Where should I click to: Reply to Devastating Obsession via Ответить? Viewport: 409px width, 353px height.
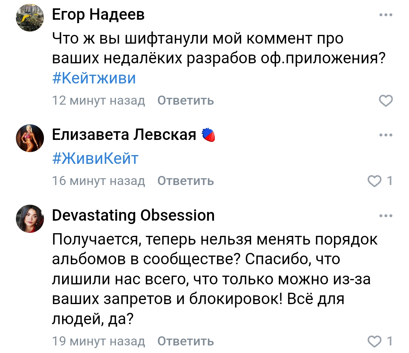pyautogui.click(x=186, y=341)
